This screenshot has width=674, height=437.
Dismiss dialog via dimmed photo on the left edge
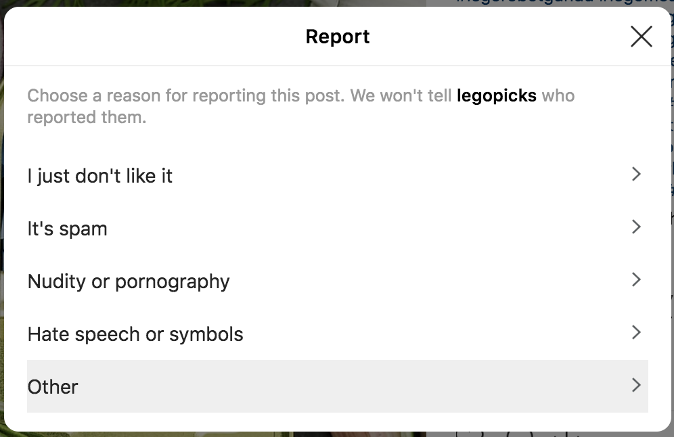pos(2,215)
